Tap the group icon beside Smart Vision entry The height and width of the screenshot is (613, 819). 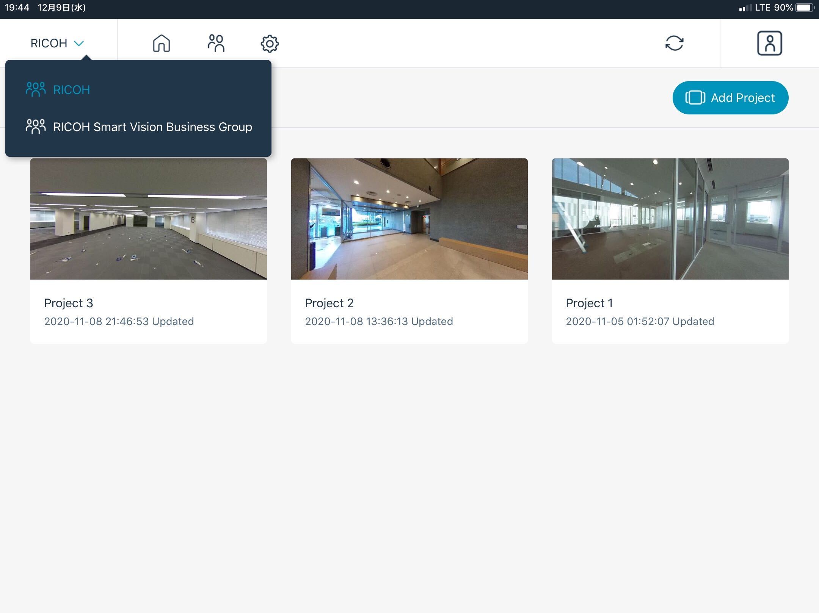coord(35,127)
